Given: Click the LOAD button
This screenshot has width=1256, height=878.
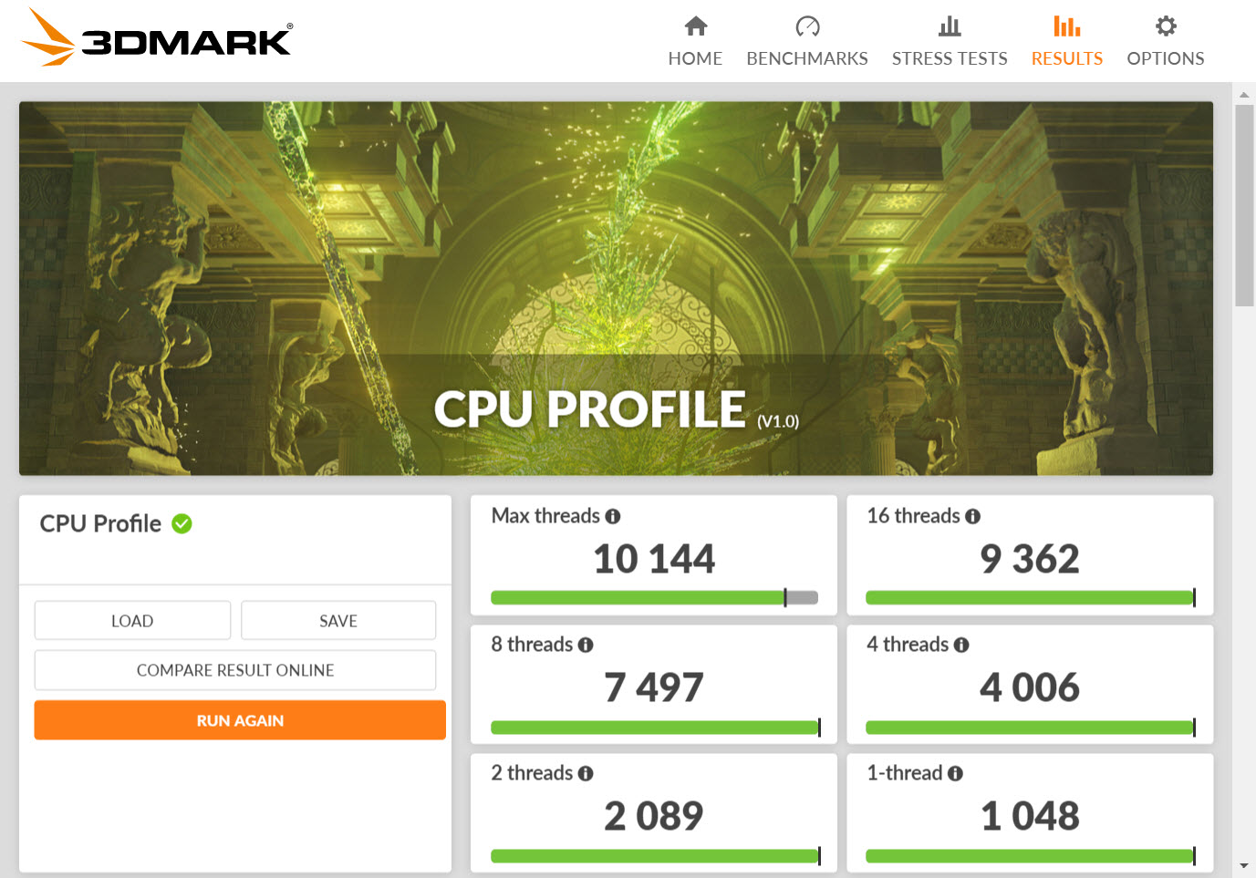Looking at the screenshot, I should pos(132,621).
